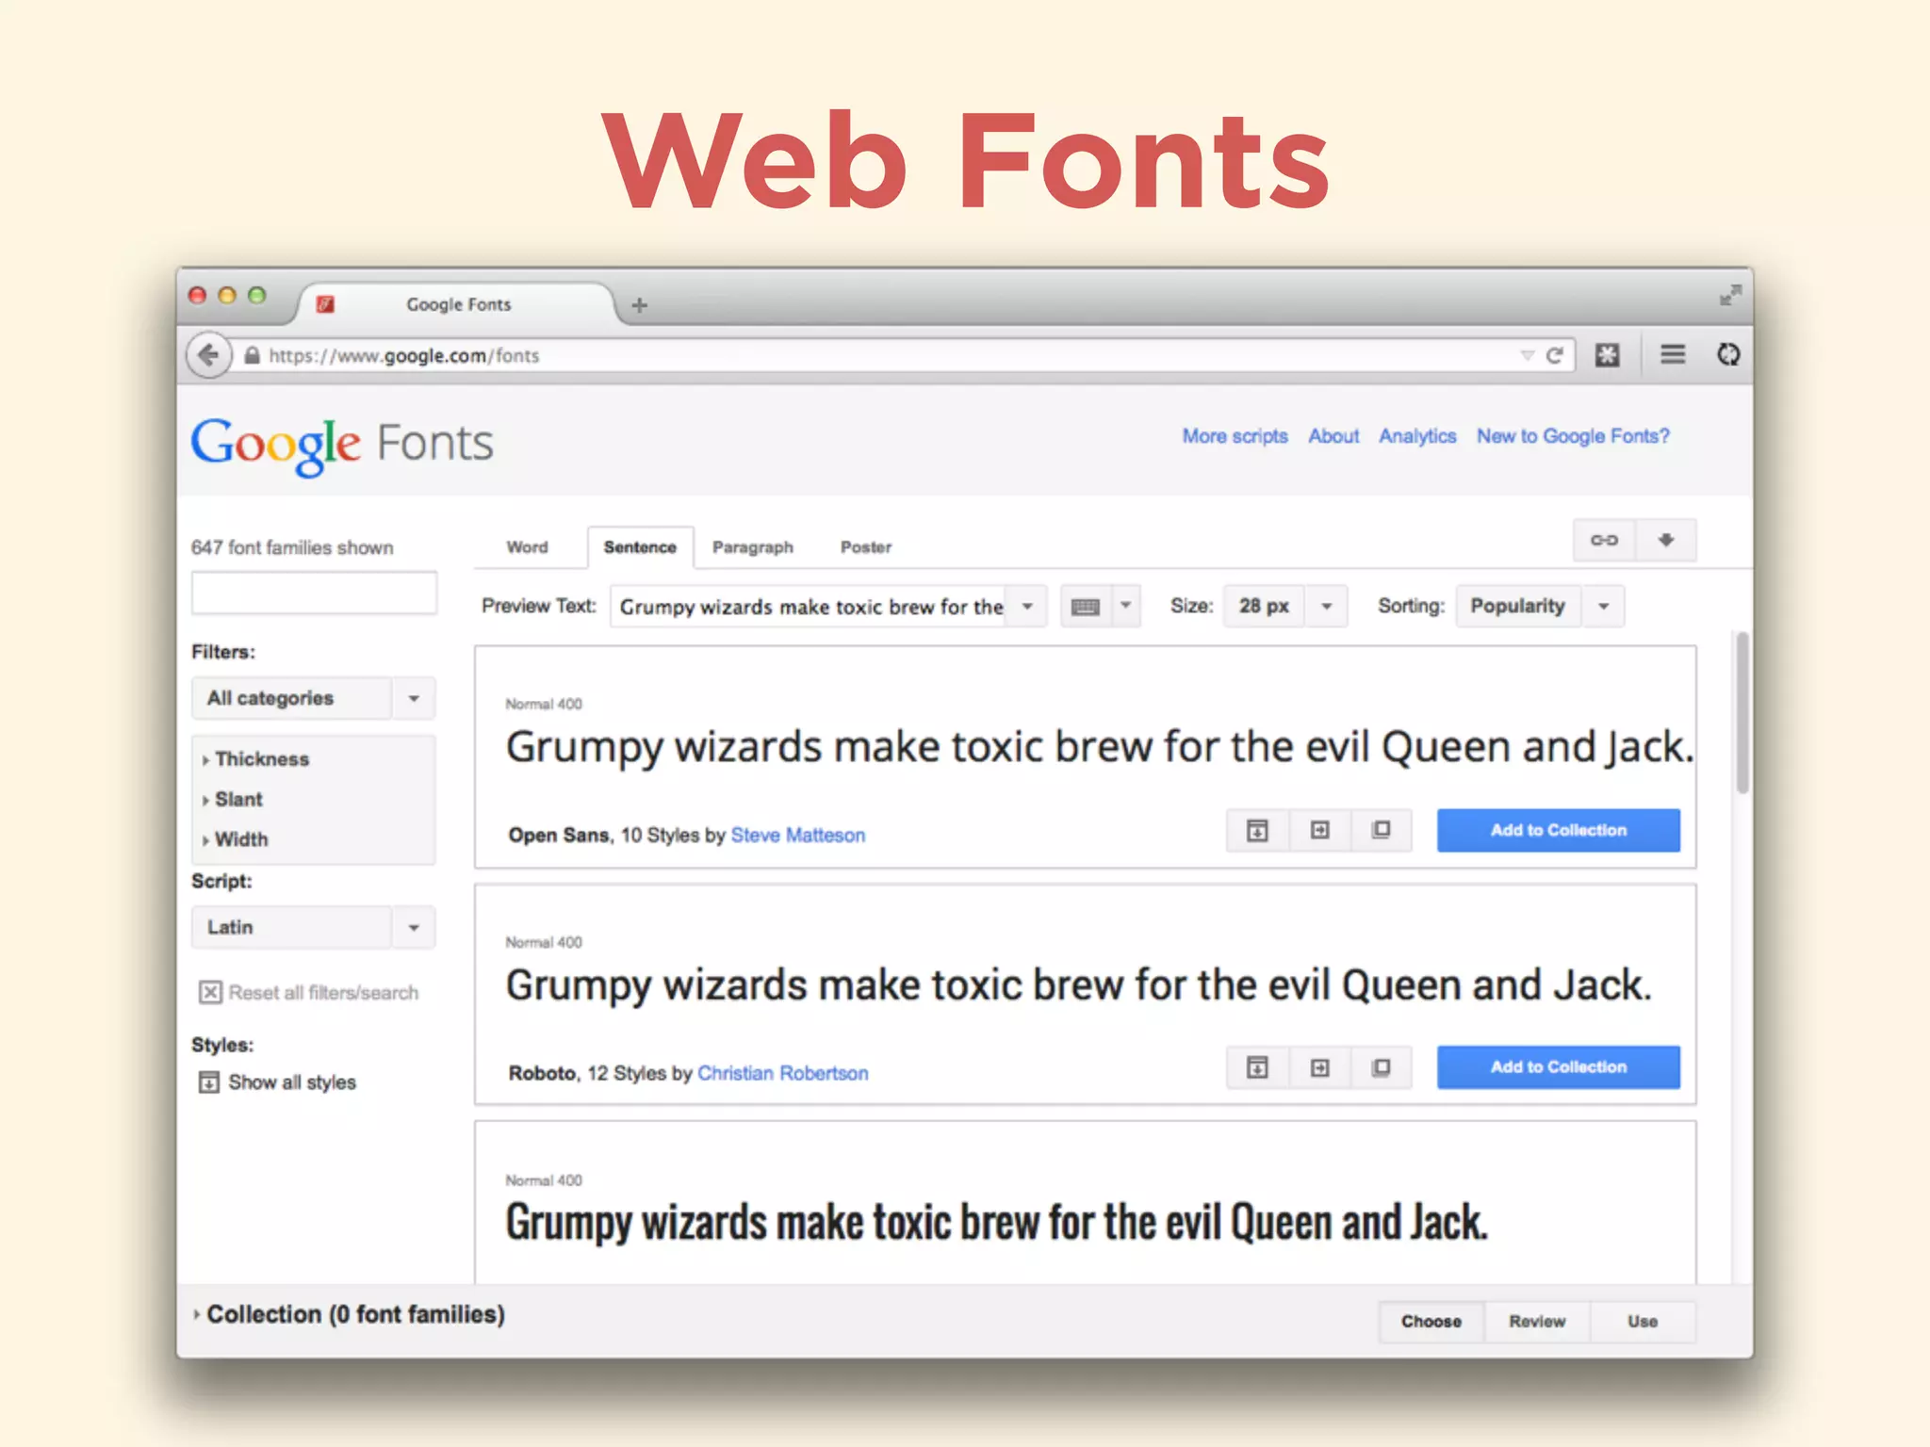
Task: Select the Google Fonts browser tab
Action: click(459, 304)
